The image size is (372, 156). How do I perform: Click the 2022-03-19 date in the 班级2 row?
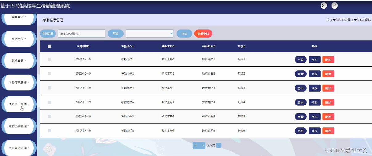click(83, 74)
